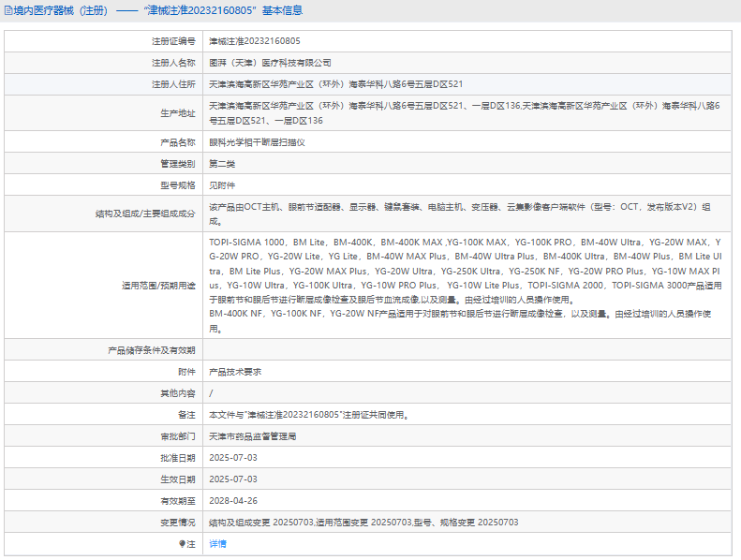Screen dimensions: 741x560
Task: Click the 注册人住所 label cell
Action: tap(103, 84)
